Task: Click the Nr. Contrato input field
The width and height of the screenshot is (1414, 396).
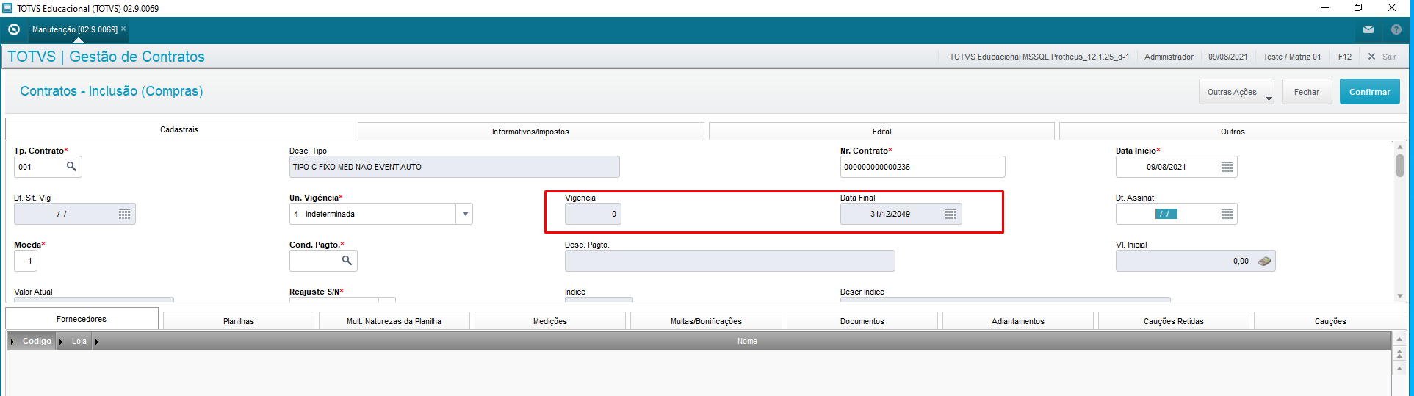Action: tap(923, 167)
